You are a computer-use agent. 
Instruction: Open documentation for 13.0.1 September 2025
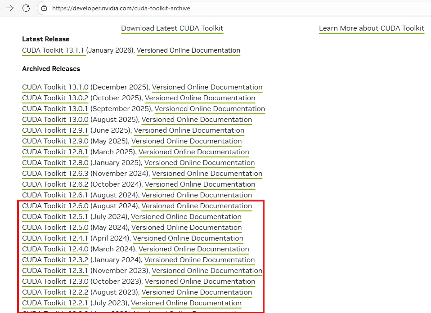coord(210,109)
